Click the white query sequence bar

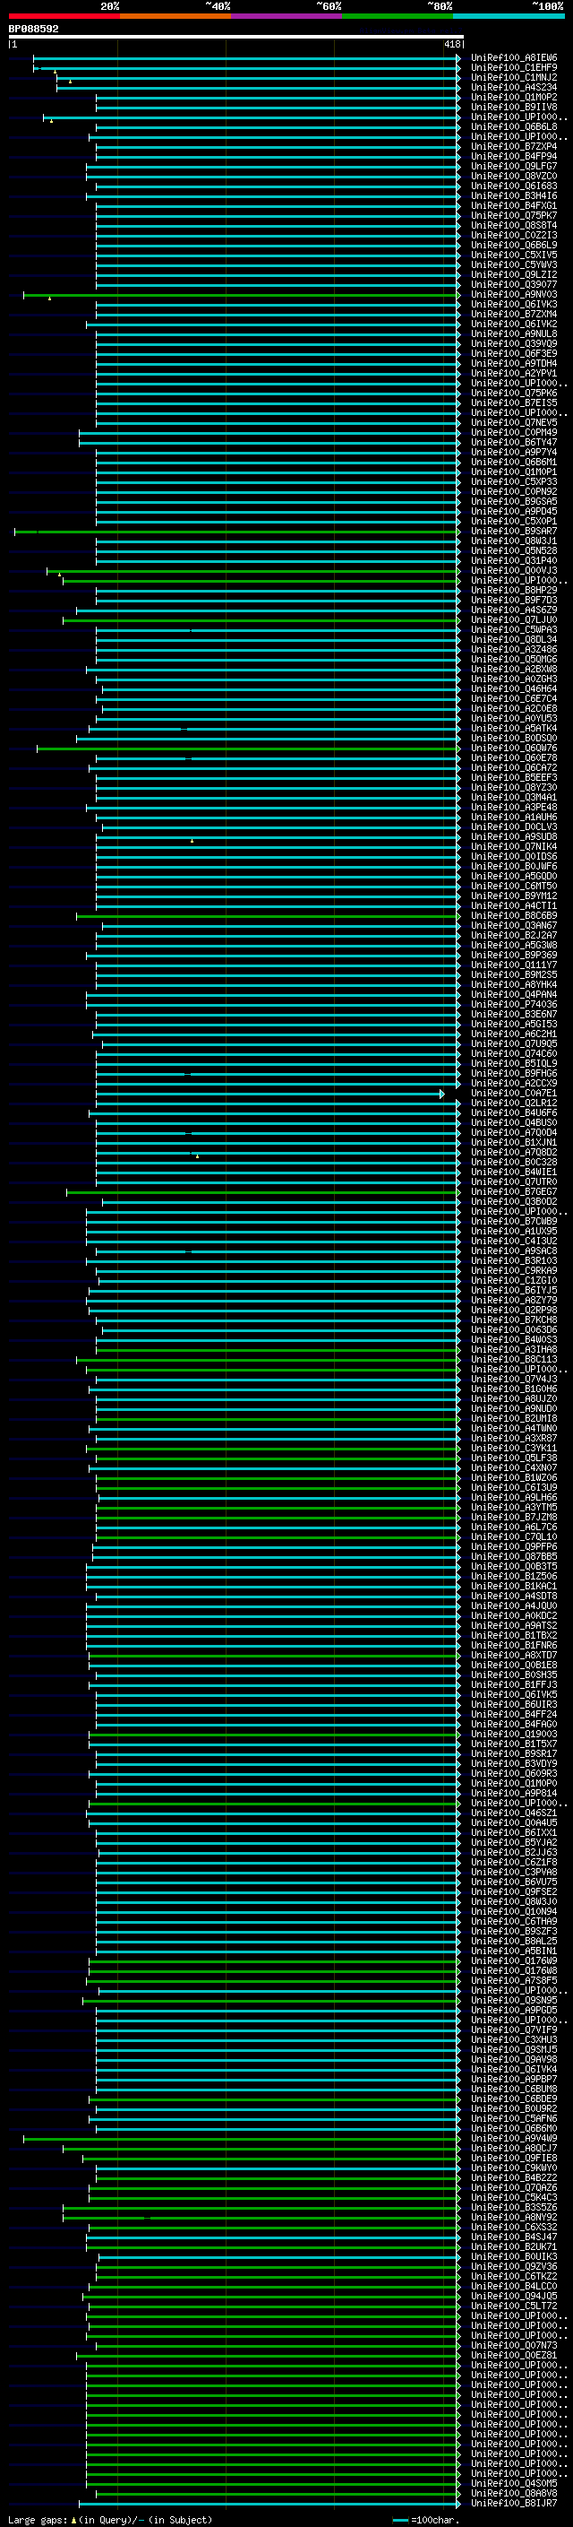point(236,38)
